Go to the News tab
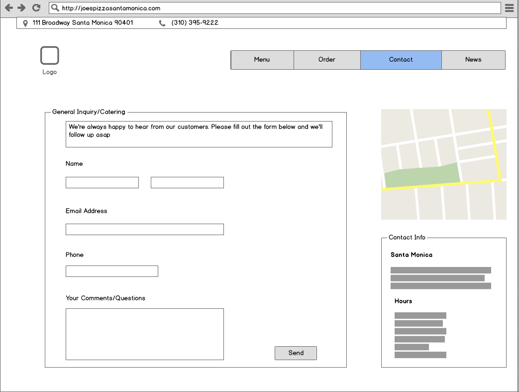Screen dimensions: 519x392 (473, 60)
